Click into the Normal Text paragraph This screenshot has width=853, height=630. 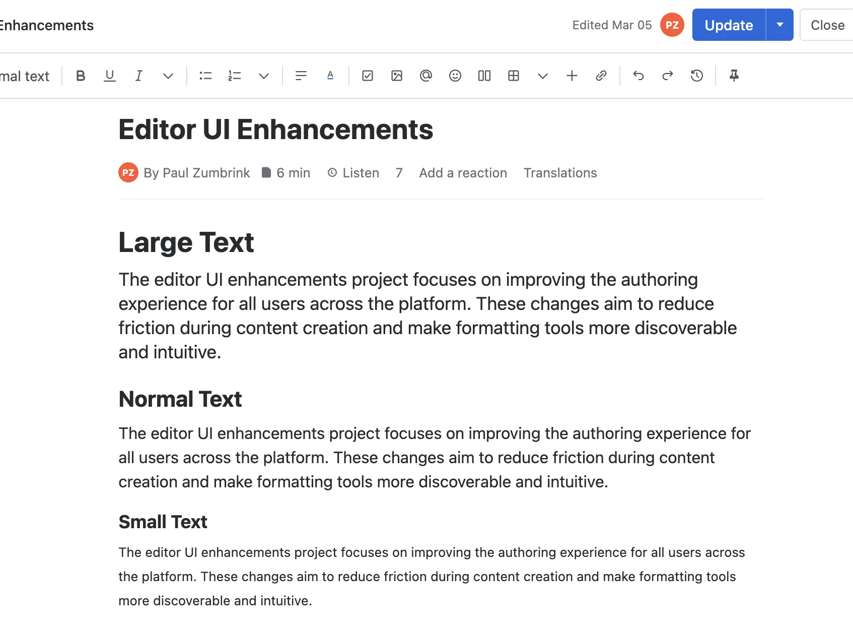pos(435,458)
